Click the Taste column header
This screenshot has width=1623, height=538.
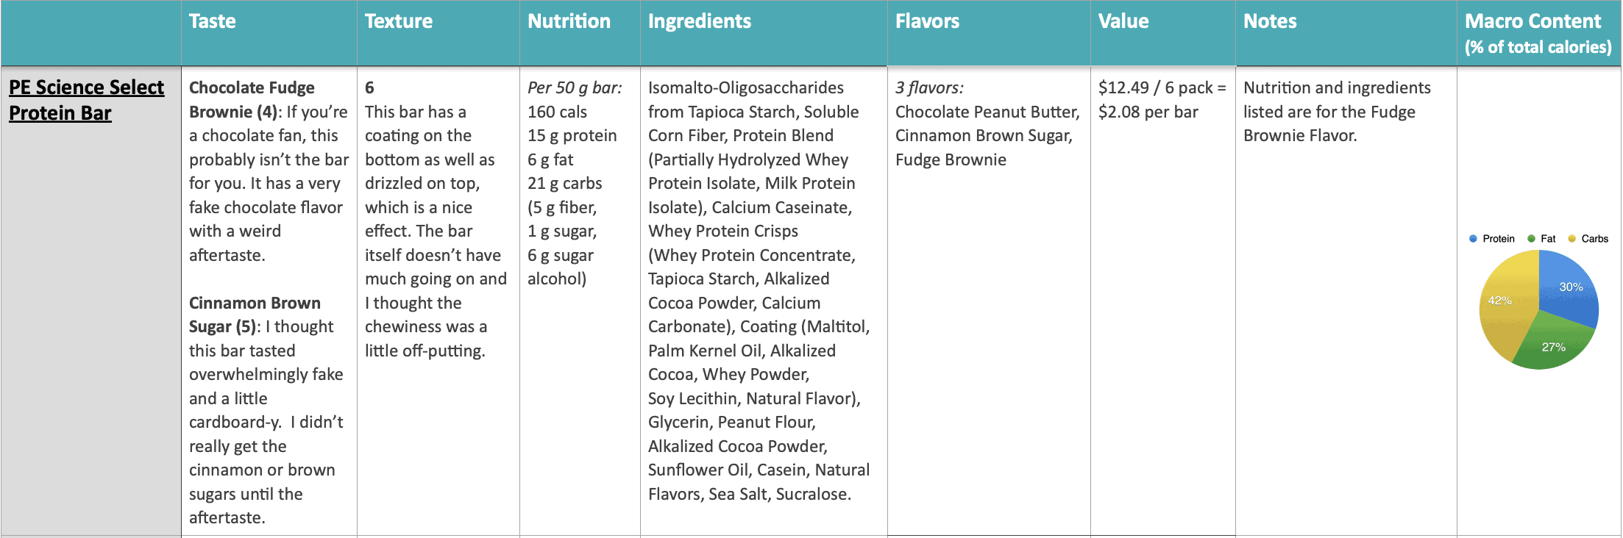(x=213, y=21)
